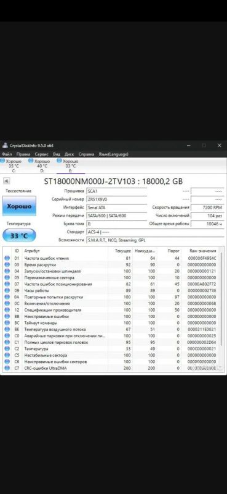The height and width of the screenshot is (494, 227).
Task: Click the Повторные попытки раскрутки attribute name
Action: (54, 297)
